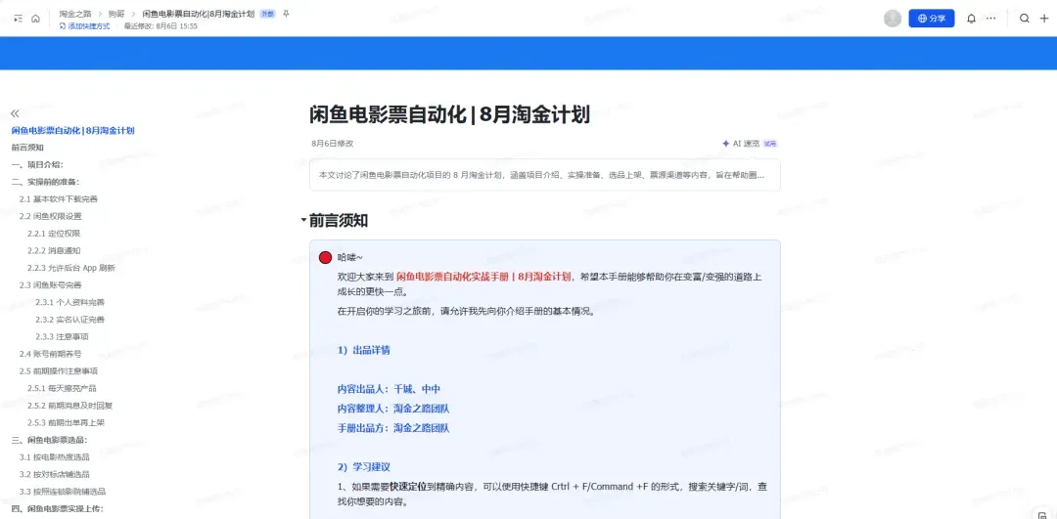1057x519 pixels.
Task: Open the user avatar profile
Action: (x=893, y=19)
